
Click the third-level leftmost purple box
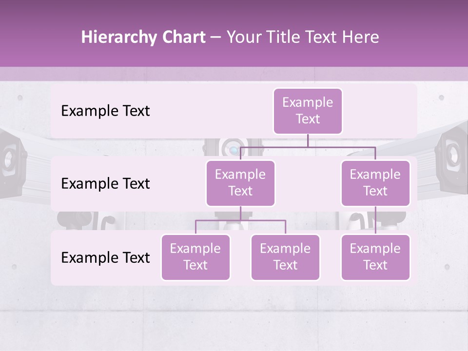click(195, 257)
